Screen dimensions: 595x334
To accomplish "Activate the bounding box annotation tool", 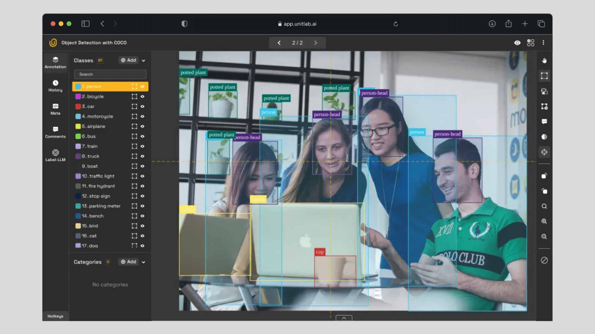I will [544, 76].
